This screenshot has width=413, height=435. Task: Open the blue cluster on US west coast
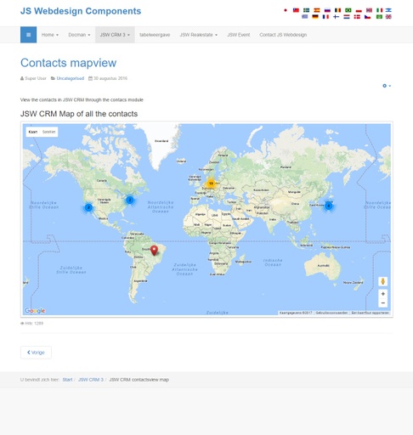88,207
